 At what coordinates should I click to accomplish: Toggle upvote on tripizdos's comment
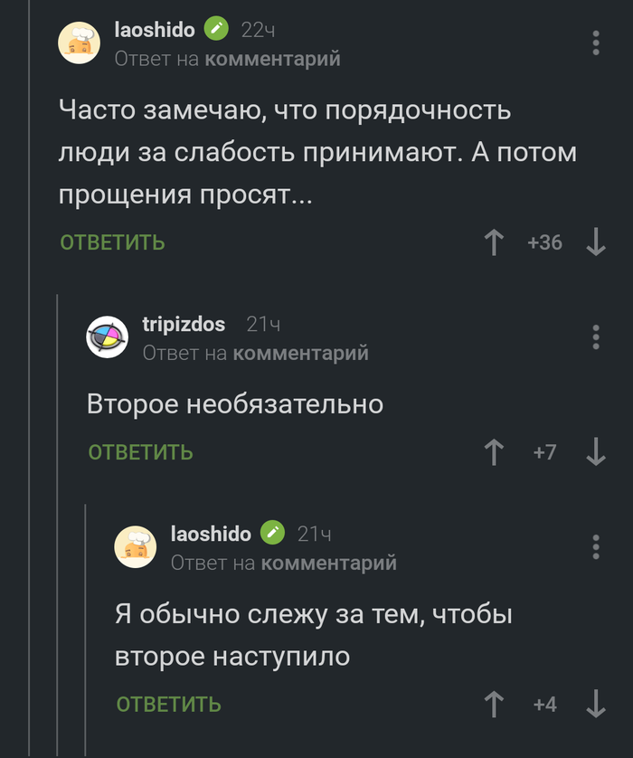point(494,452)
